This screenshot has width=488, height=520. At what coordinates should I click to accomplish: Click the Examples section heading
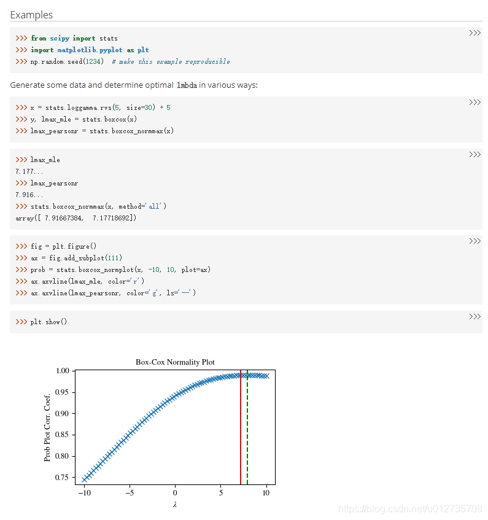pos(31,15)
